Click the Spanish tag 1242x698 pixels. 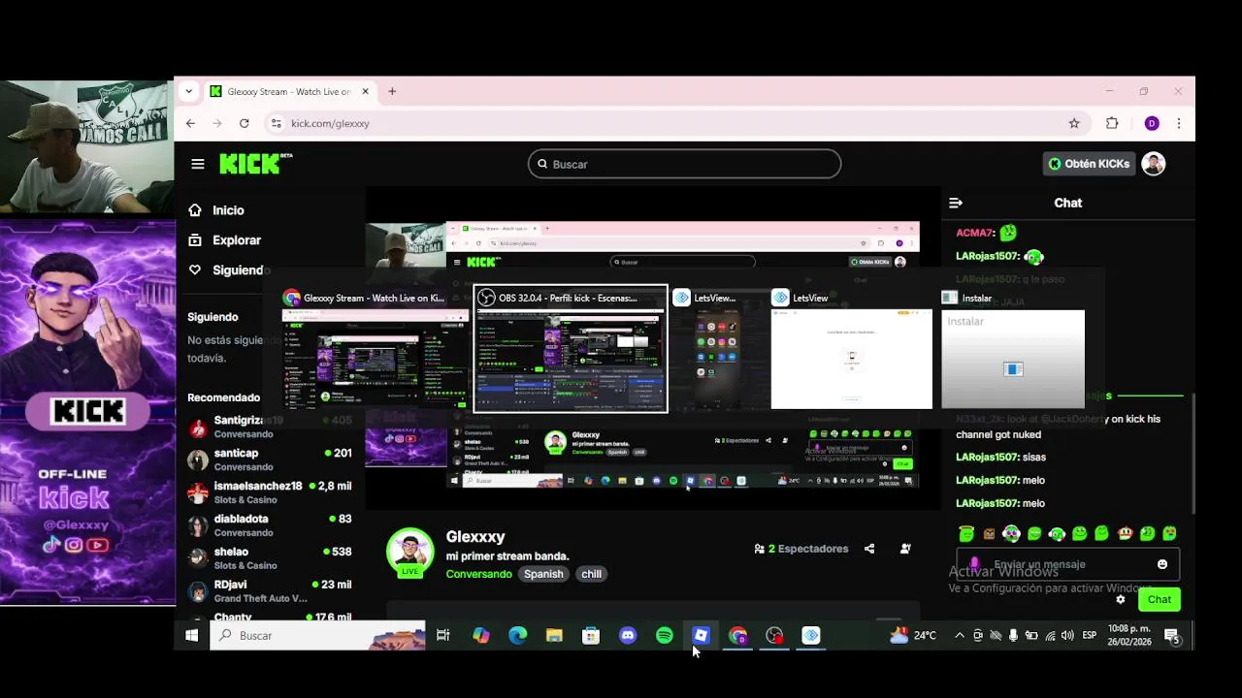543,574
